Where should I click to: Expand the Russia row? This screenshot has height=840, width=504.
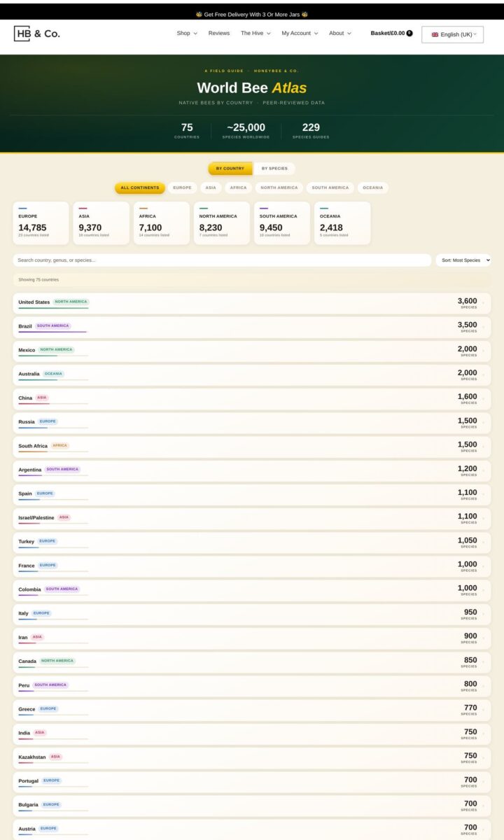[252, 423]
